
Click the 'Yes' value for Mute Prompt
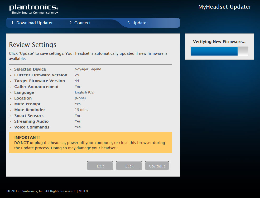[78, 104]
